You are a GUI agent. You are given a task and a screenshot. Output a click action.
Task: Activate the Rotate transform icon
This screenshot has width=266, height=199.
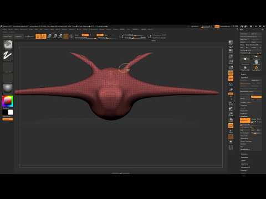(60, 36)
